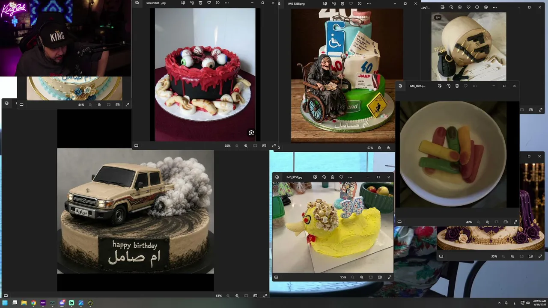
Task: Zoom in on the 44% zoom window
Action: pos(99,105)
